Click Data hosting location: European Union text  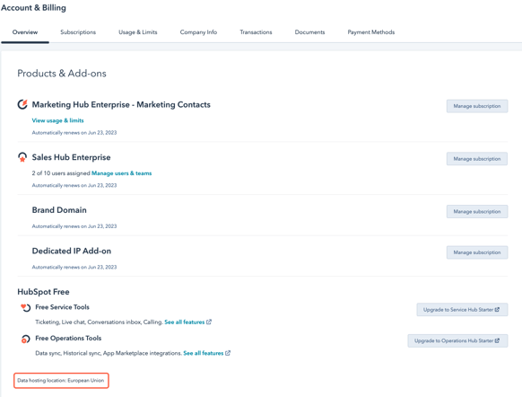[61, 380]
